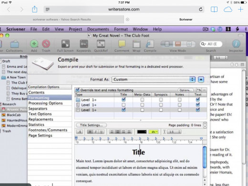248x186 pixels.
Task: Click the left-align text icon
Action: coord(112,132)
